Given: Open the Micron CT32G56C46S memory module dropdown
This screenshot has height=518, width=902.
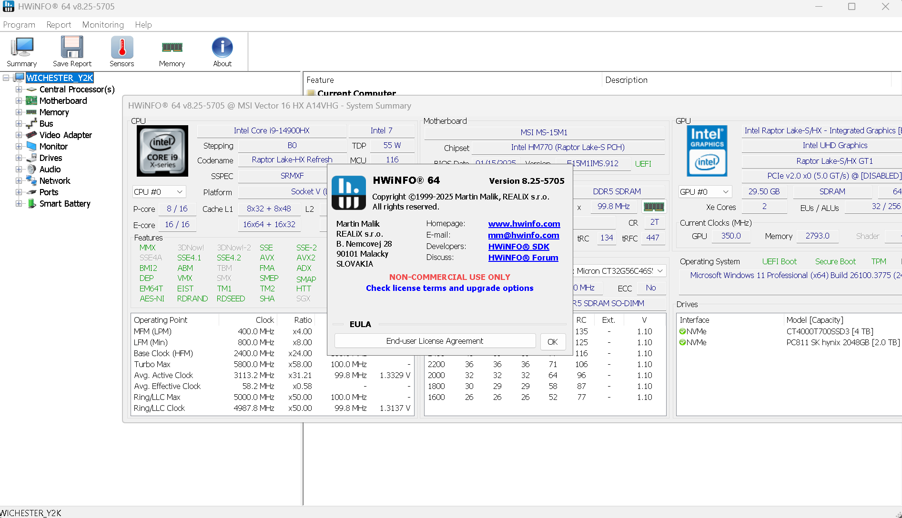Looking at the screenshot, I should [x=619, y=271].
